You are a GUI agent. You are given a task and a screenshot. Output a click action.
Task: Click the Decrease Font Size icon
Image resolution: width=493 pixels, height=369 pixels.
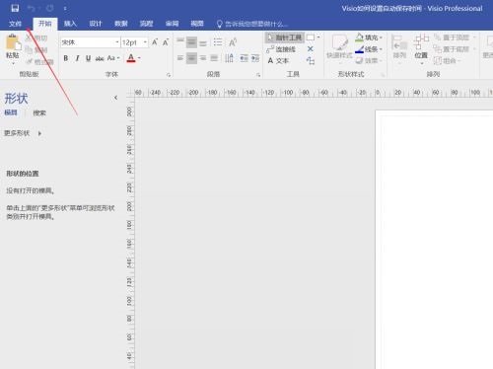[x=166, y=42]
